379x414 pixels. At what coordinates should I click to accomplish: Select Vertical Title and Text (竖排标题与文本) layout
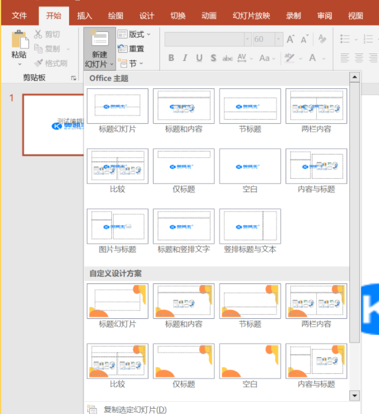(250, 226)
